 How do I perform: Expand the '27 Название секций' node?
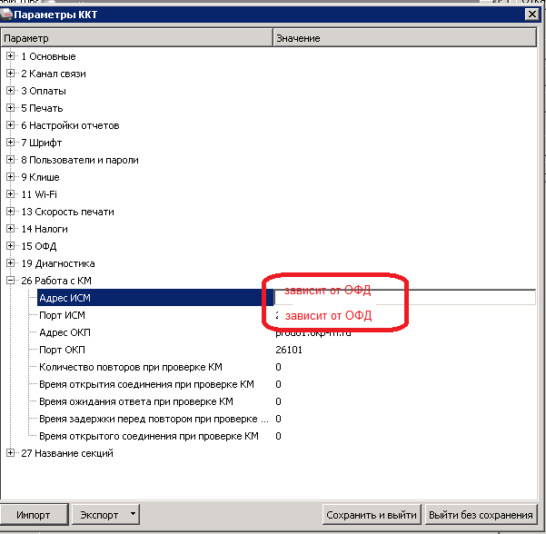[x=11, y=453]
